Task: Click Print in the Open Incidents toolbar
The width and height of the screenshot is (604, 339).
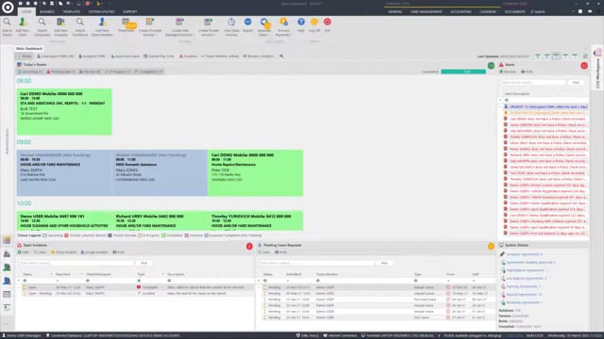Action: coord(118,252)
